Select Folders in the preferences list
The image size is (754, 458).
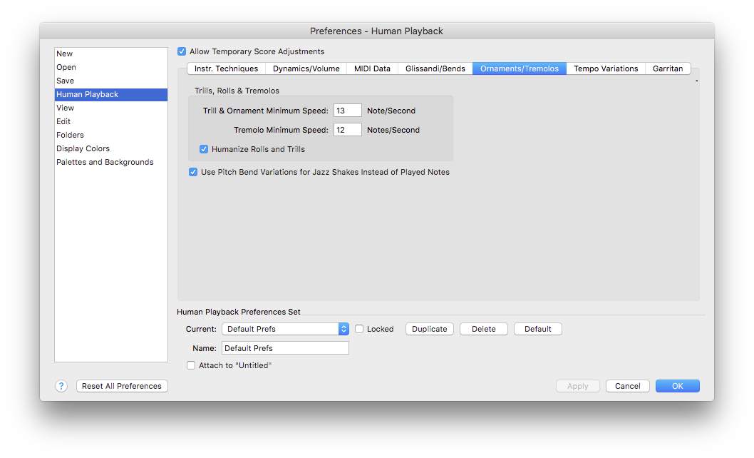(111, 135)
